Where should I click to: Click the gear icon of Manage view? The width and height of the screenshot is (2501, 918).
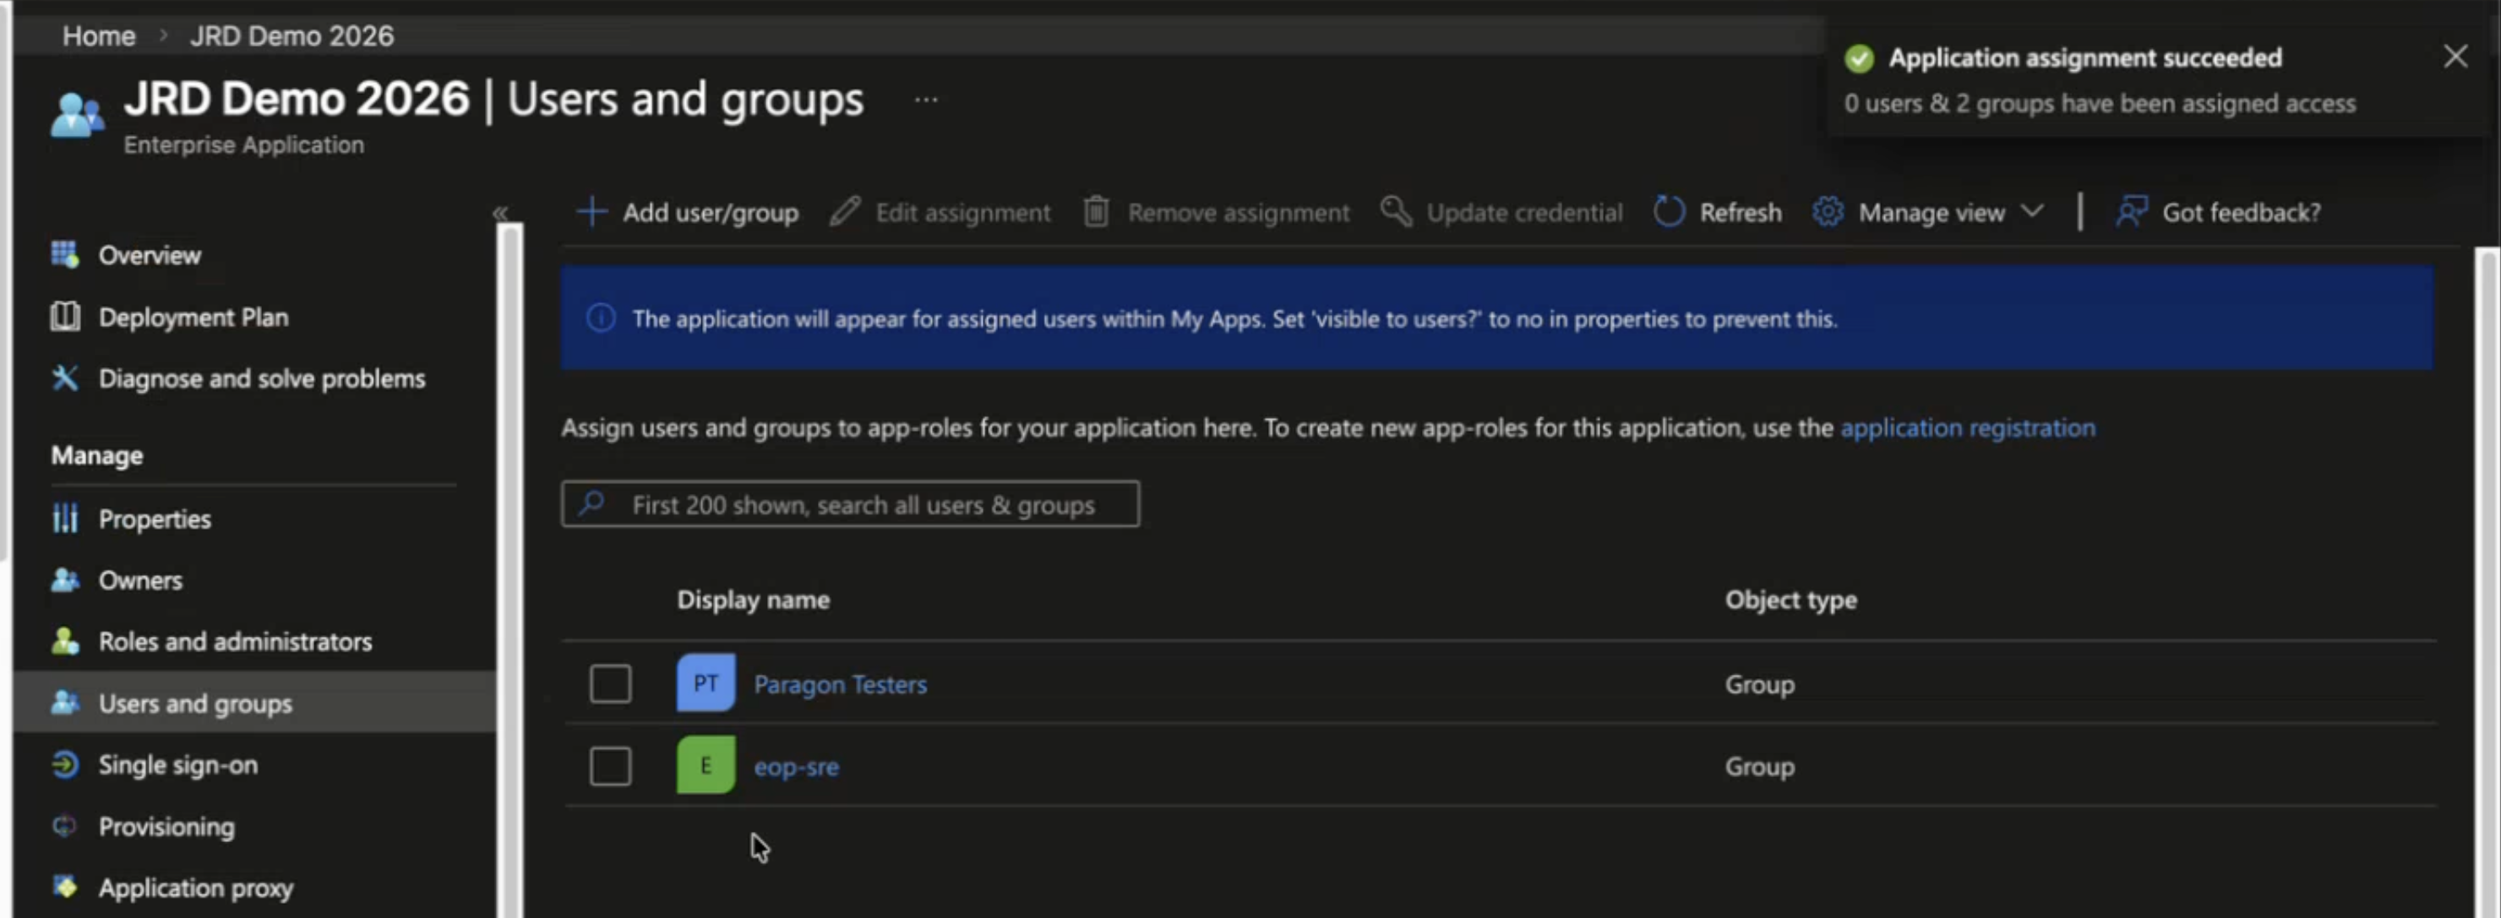pos(1828,211)
